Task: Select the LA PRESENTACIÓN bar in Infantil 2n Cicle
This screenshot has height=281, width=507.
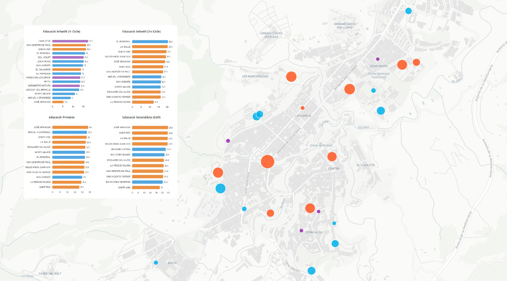Action: point(143,102)
